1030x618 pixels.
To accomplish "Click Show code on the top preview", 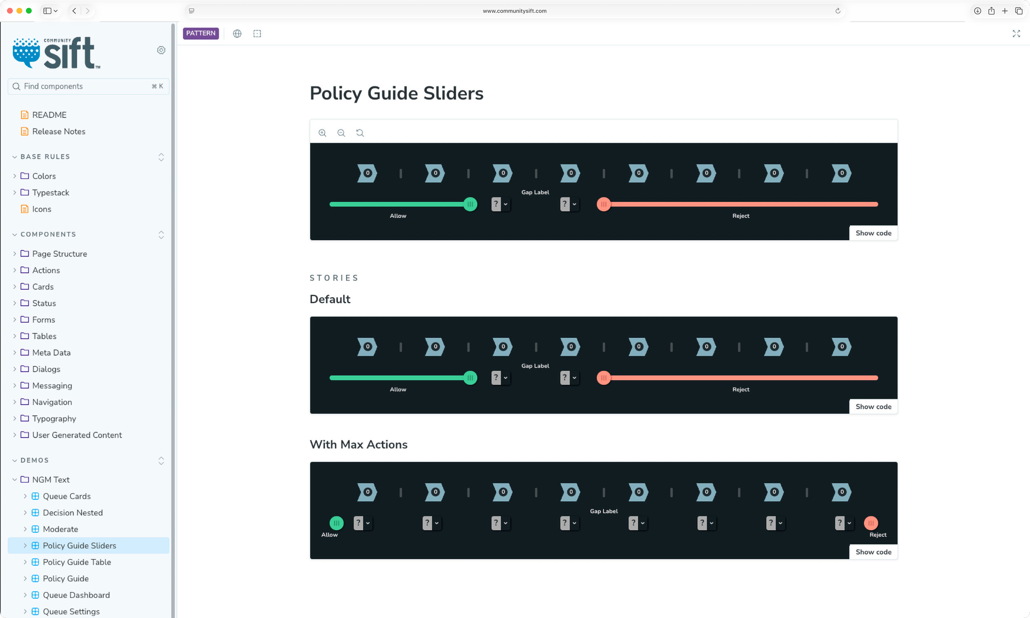I will (873, 233).
